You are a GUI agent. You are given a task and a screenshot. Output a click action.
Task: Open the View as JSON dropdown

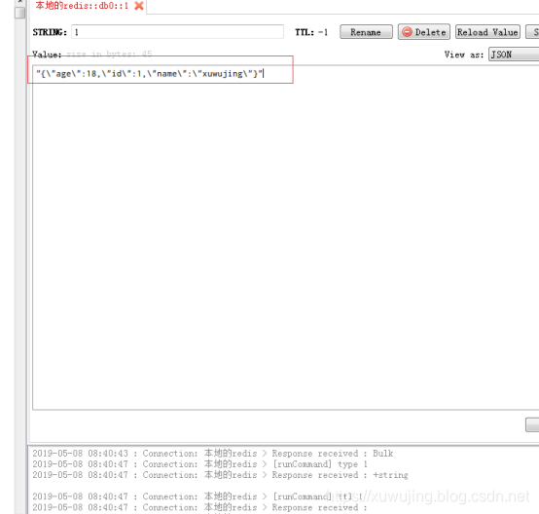[x=514, y=55]
